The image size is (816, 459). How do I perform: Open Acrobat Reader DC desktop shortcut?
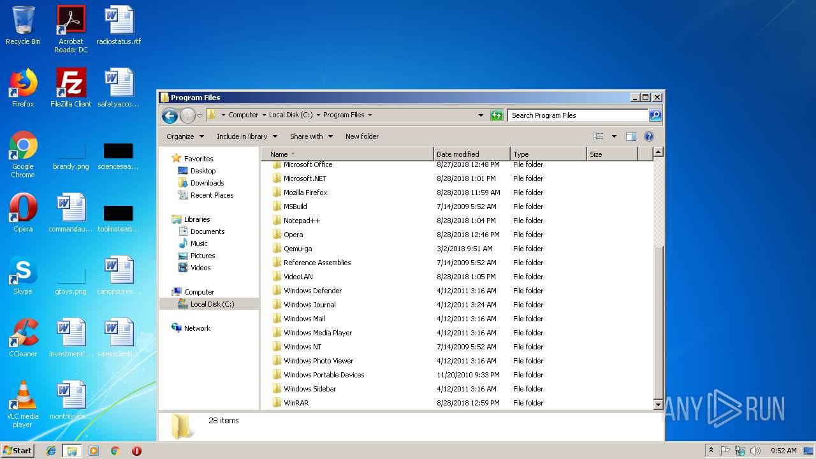click(x=71, y=29)
